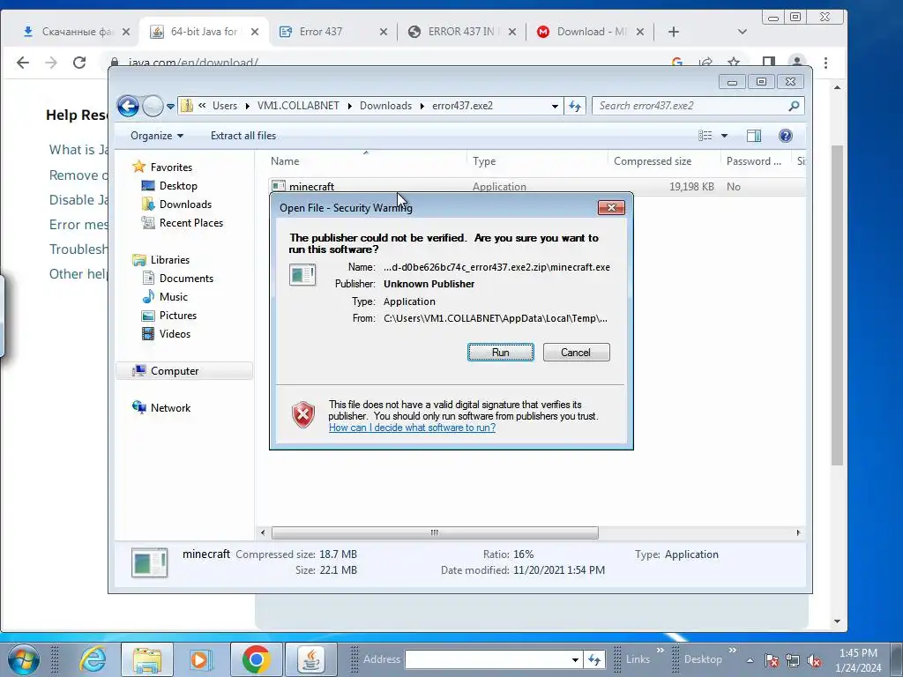Select the minecraft application file
This screenshot has height=677, width=903.
[x=311, y=187]
